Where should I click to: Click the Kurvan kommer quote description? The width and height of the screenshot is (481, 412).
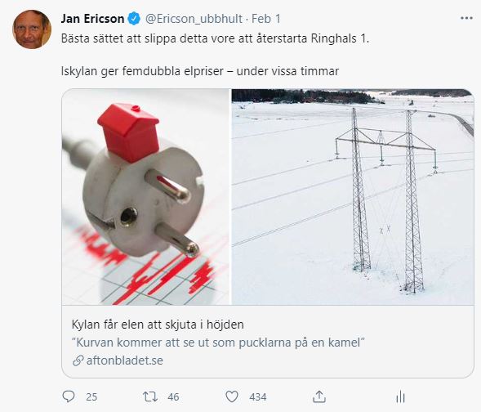point(218,343)
